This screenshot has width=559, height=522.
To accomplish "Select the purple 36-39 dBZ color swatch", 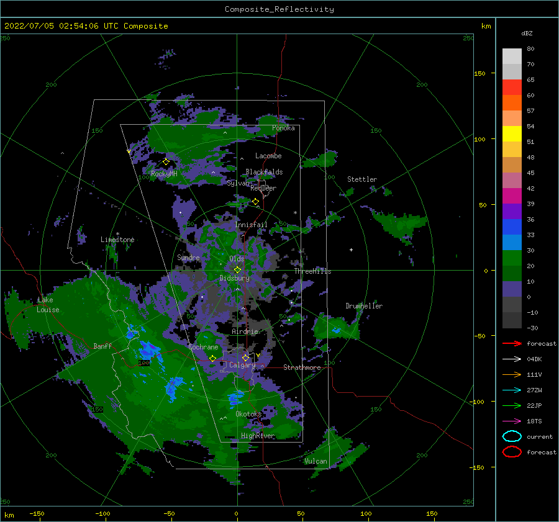I will (x=512, y=212).
